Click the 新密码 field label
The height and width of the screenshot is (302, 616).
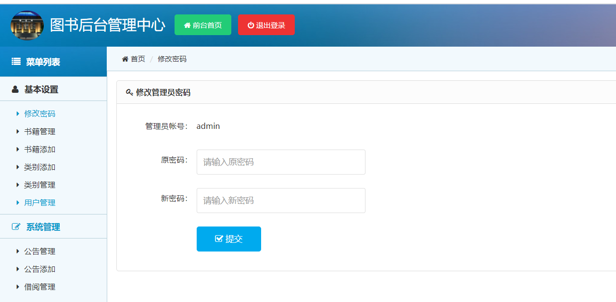[x=175, y=199]
